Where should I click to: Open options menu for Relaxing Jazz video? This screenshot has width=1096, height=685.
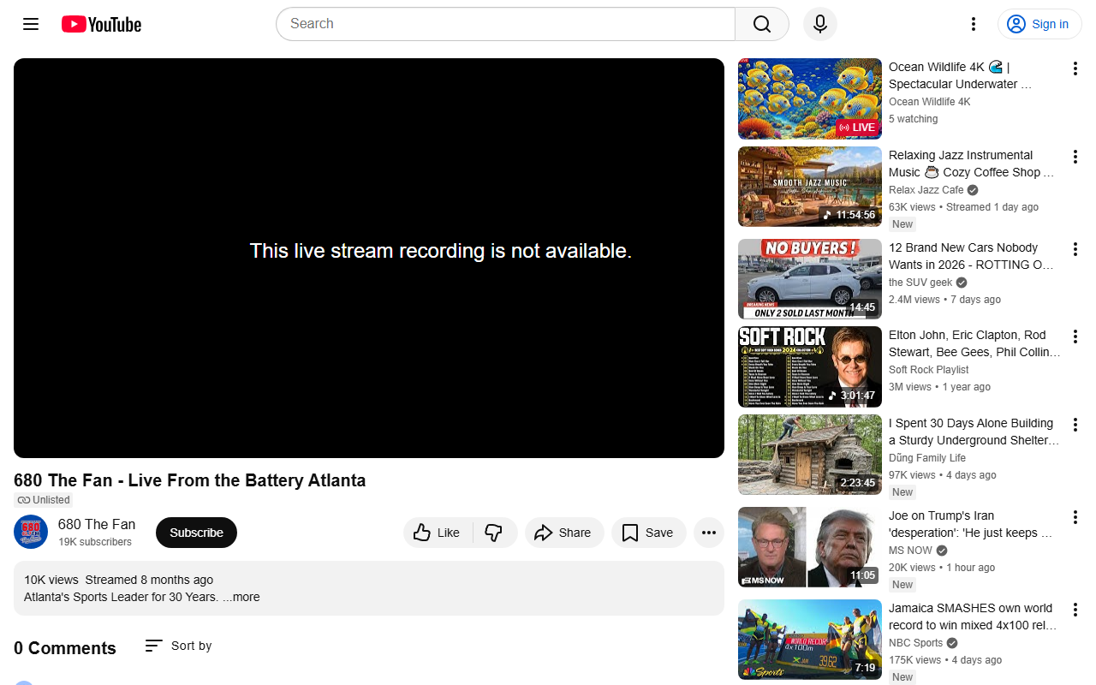click(x=1075, y=157)
